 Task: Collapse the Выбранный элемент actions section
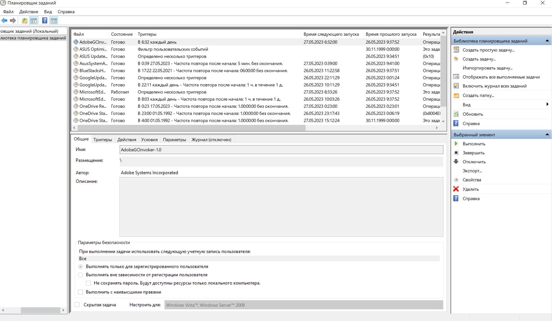pos(547,135)
